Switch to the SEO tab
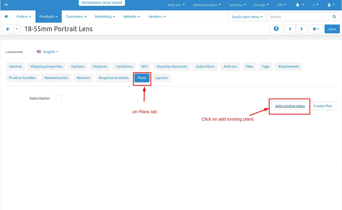 pyautogui.click(x=144, y=66)
